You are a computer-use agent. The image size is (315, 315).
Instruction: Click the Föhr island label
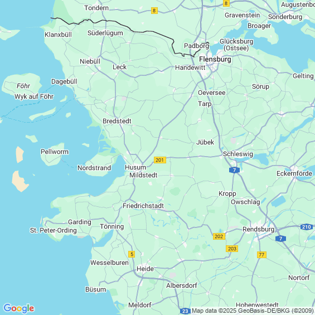coord(23,86)
